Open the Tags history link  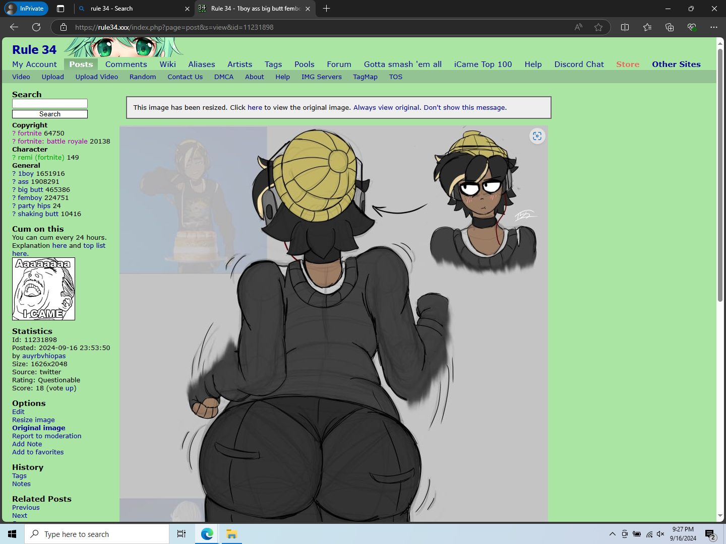tap(20, 476)
